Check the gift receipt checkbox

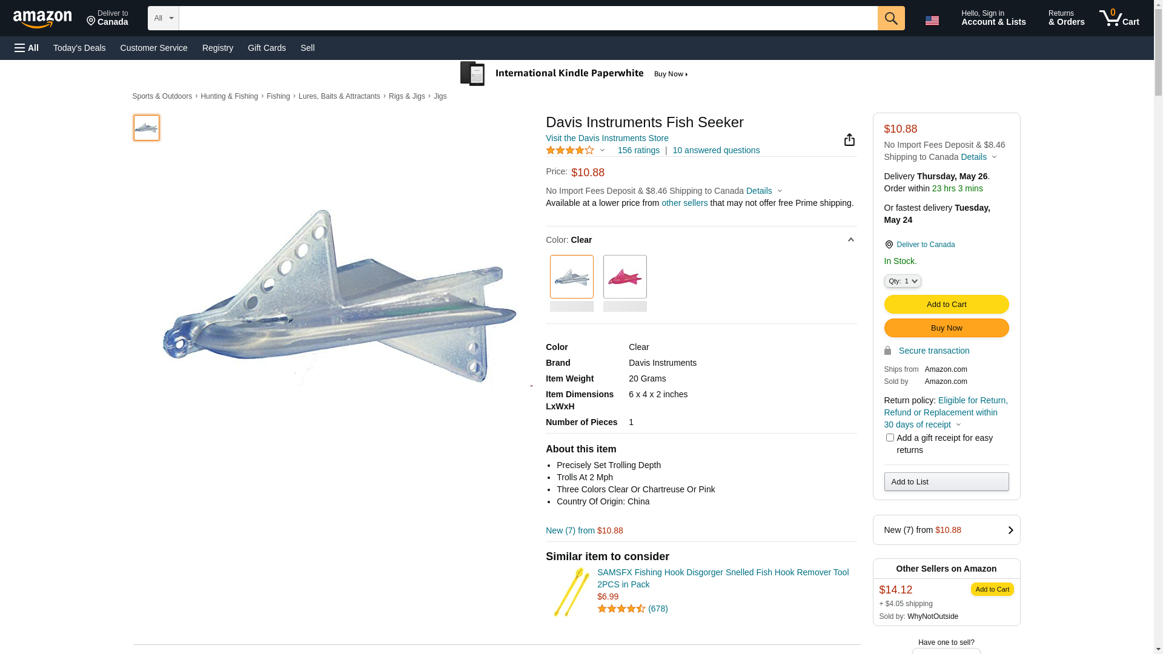click(x=890, y=437)
